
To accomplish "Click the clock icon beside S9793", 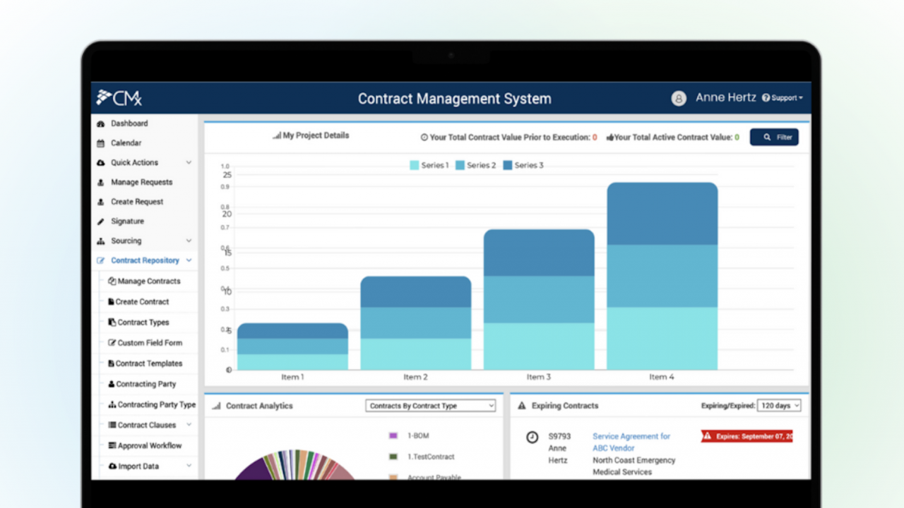I will 533,437.
